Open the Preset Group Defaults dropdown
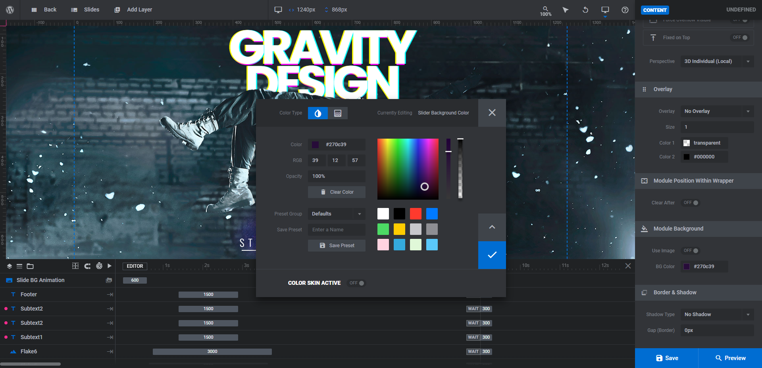The image size is (762, 368). 337,214
